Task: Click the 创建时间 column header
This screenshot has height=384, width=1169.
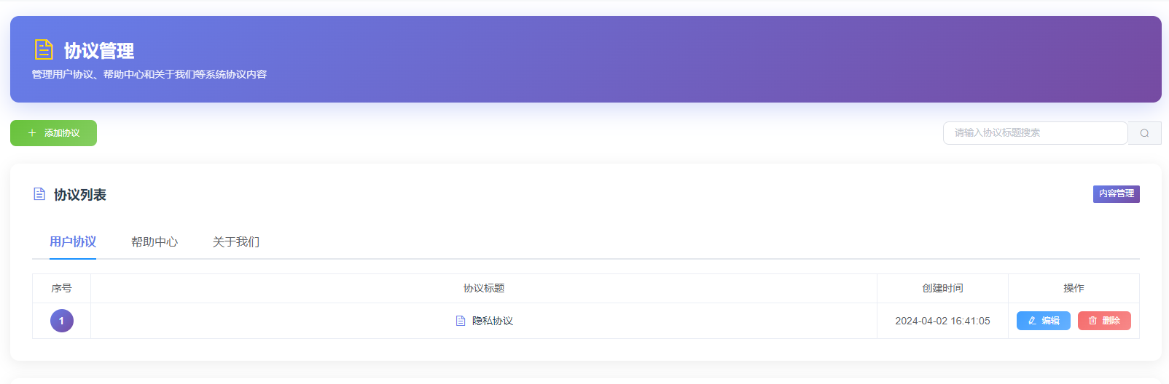Action: [x=942, y=289]
